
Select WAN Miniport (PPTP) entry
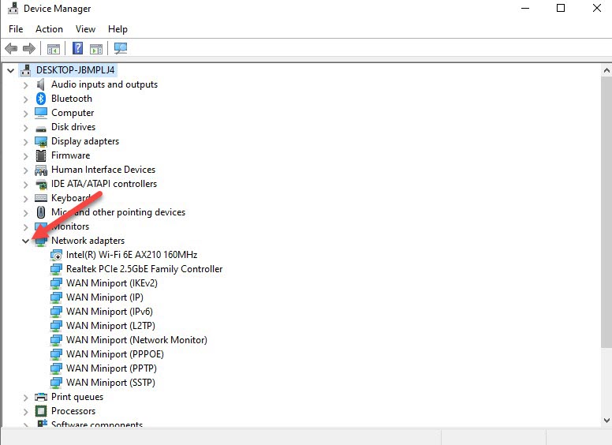[x=112, y=368]
